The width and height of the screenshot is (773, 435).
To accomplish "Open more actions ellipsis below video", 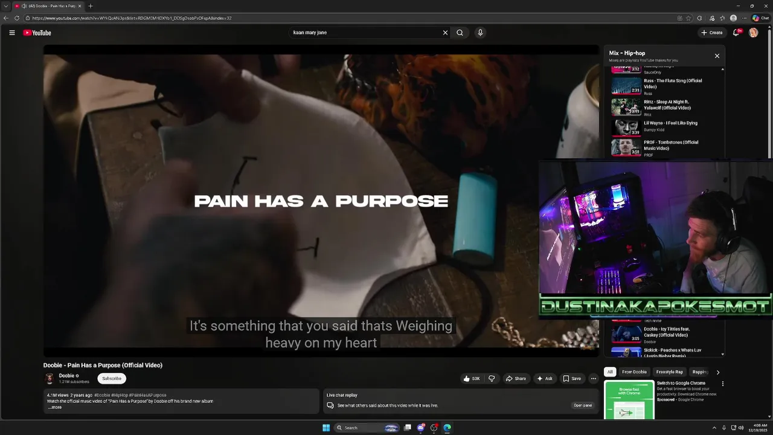I will [x=594, y=379].
